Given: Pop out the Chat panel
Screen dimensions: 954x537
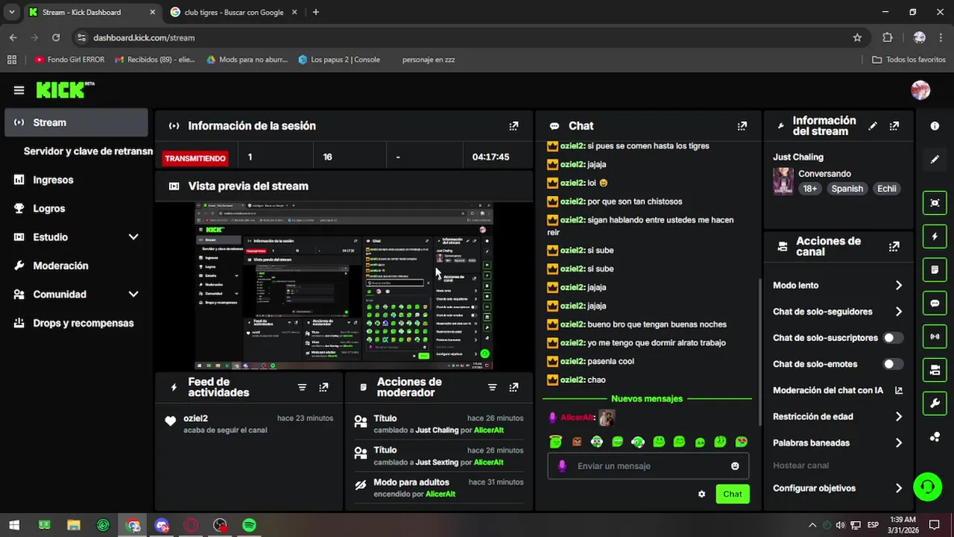Looking at the screenshot, I should coord(742,126).
